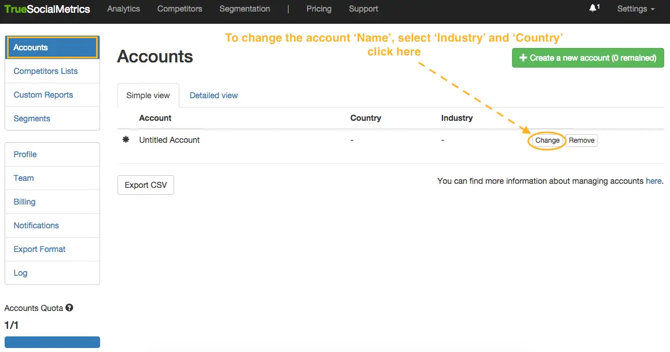Click Create a new account button
Viewport: 670px width, 352px height.
[588, 58]
